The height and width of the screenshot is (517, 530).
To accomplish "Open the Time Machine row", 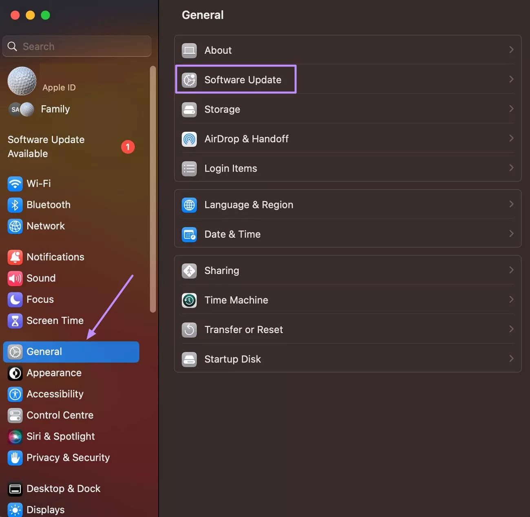I will (348, 300).
